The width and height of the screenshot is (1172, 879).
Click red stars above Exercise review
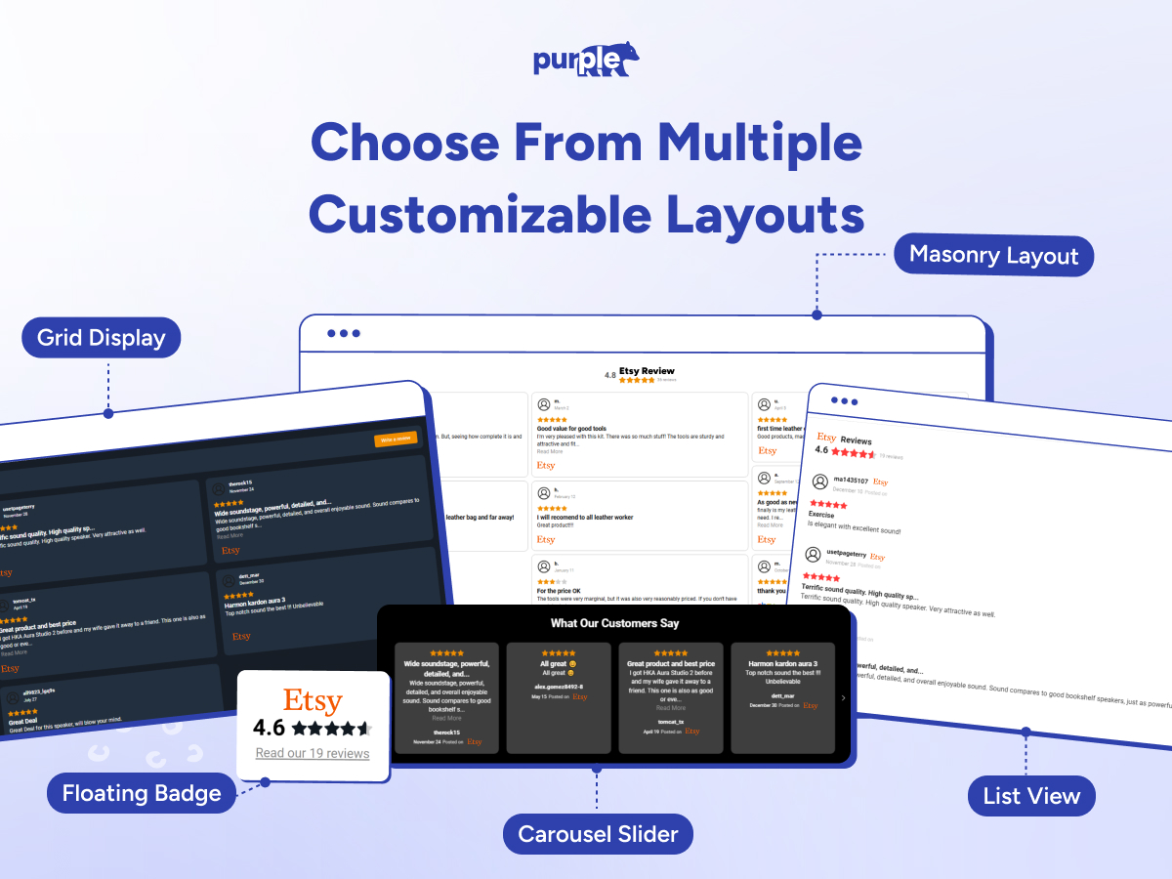(x=827, y=504)
